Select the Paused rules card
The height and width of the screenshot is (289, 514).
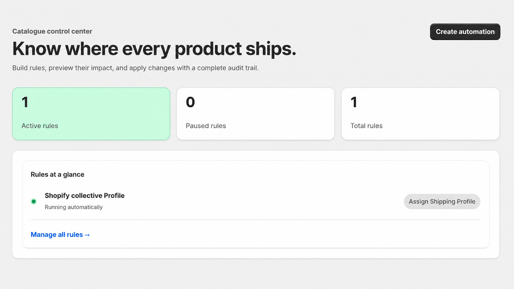click(x=256, y=114)
